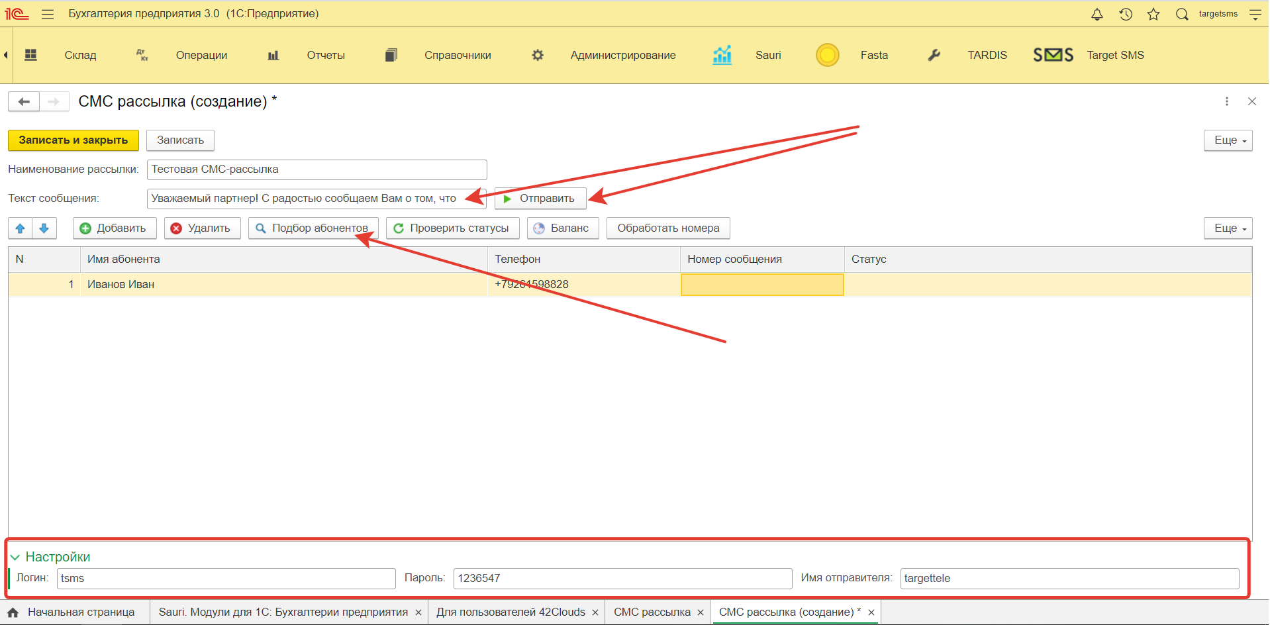
Task: Open form options three-dot menu
Action: 1227,101
